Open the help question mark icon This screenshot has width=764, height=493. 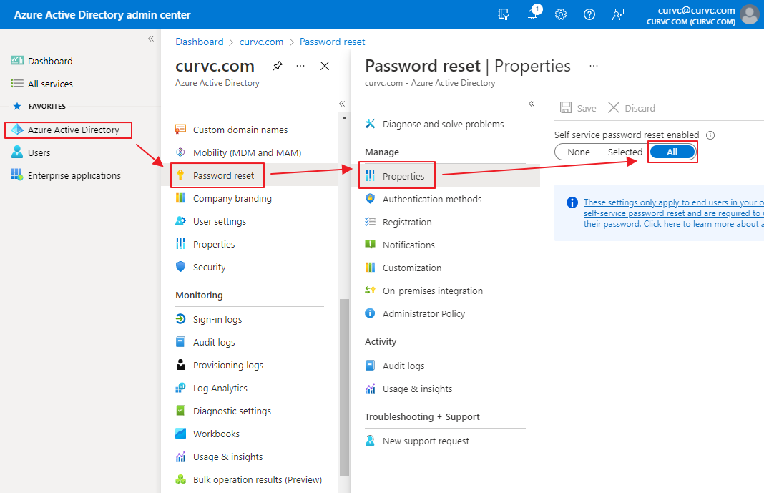click(x=589, y=14)
